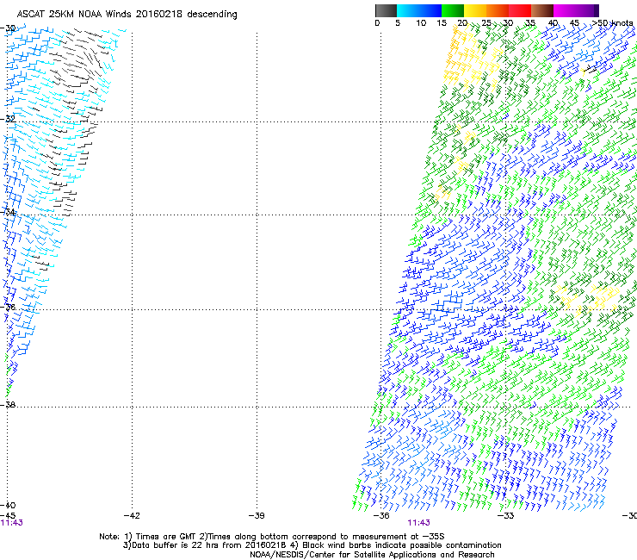Click the legend scale value '45'

point(574,23)
